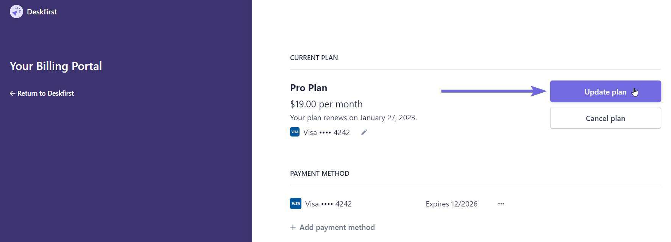Click the CURRENT PLAN section header
The width and height of the screenshot is (671, 242).
pos(314,58)
